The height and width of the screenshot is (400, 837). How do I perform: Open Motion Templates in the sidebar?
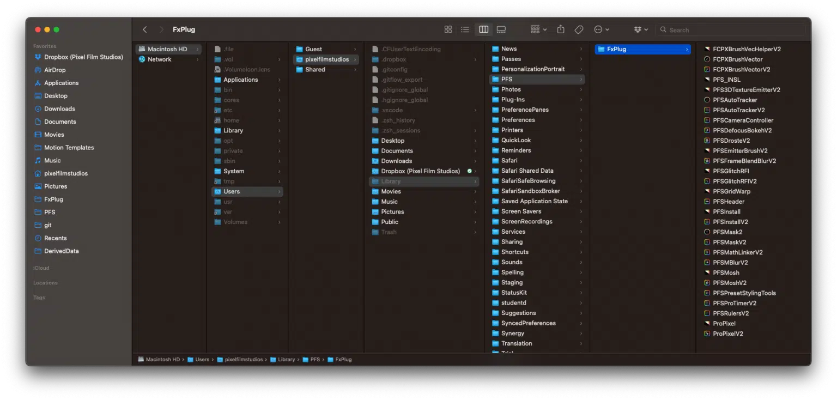click(x=64, y=148)
